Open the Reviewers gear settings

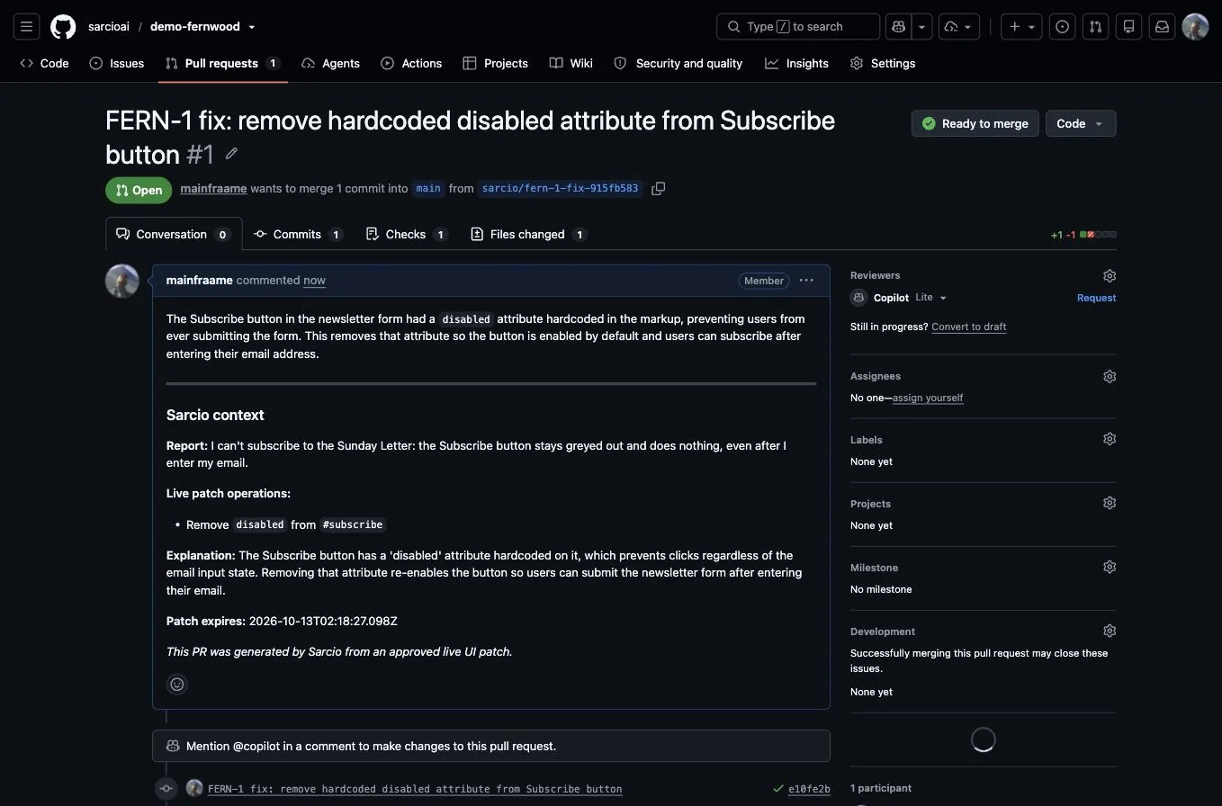(1110, 276)
